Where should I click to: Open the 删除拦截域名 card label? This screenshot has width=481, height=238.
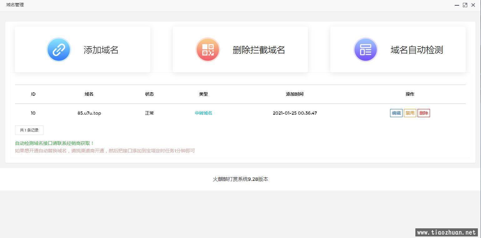259,50
